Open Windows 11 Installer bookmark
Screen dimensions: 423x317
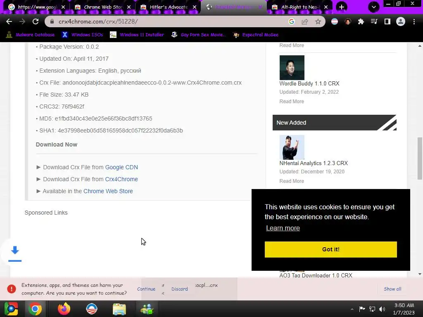pyautogui.click(x=137, y=35)
